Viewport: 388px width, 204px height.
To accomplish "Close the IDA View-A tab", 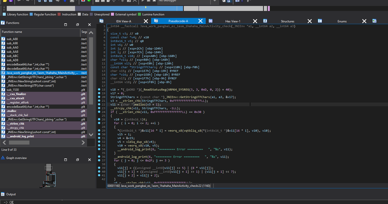I will click(x=146, y=21).
